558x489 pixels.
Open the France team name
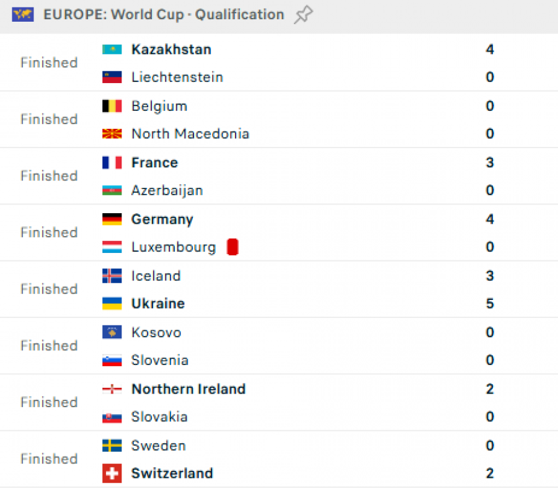coord(154,163)
